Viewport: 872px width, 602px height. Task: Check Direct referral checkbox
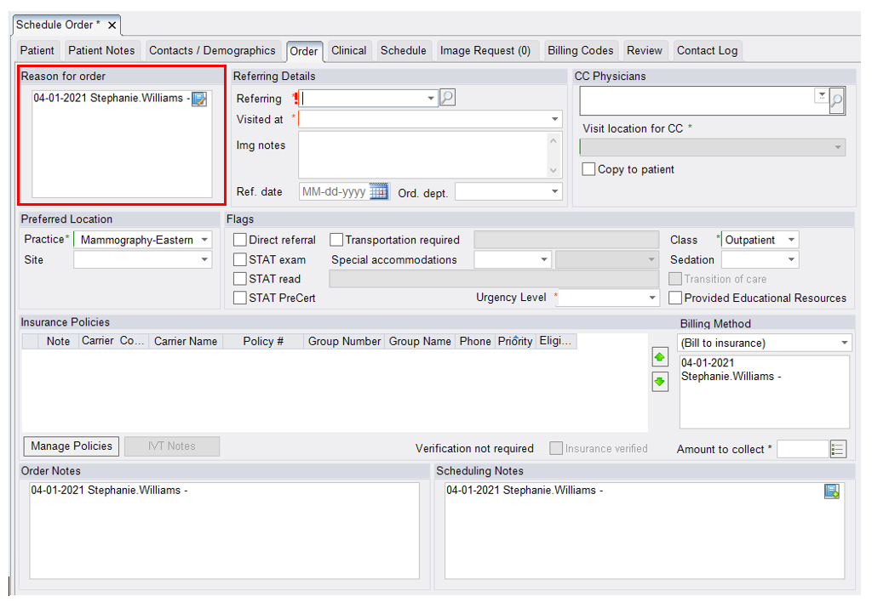[240, 240]
